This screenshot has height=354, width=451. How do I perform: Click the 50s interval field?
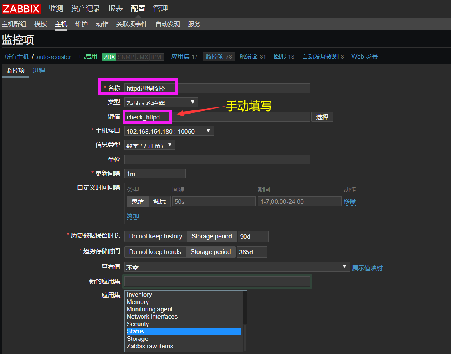coord(214,201)
